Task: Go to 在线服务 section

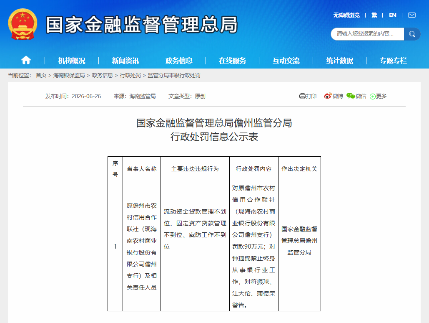Action: [233, 61]
